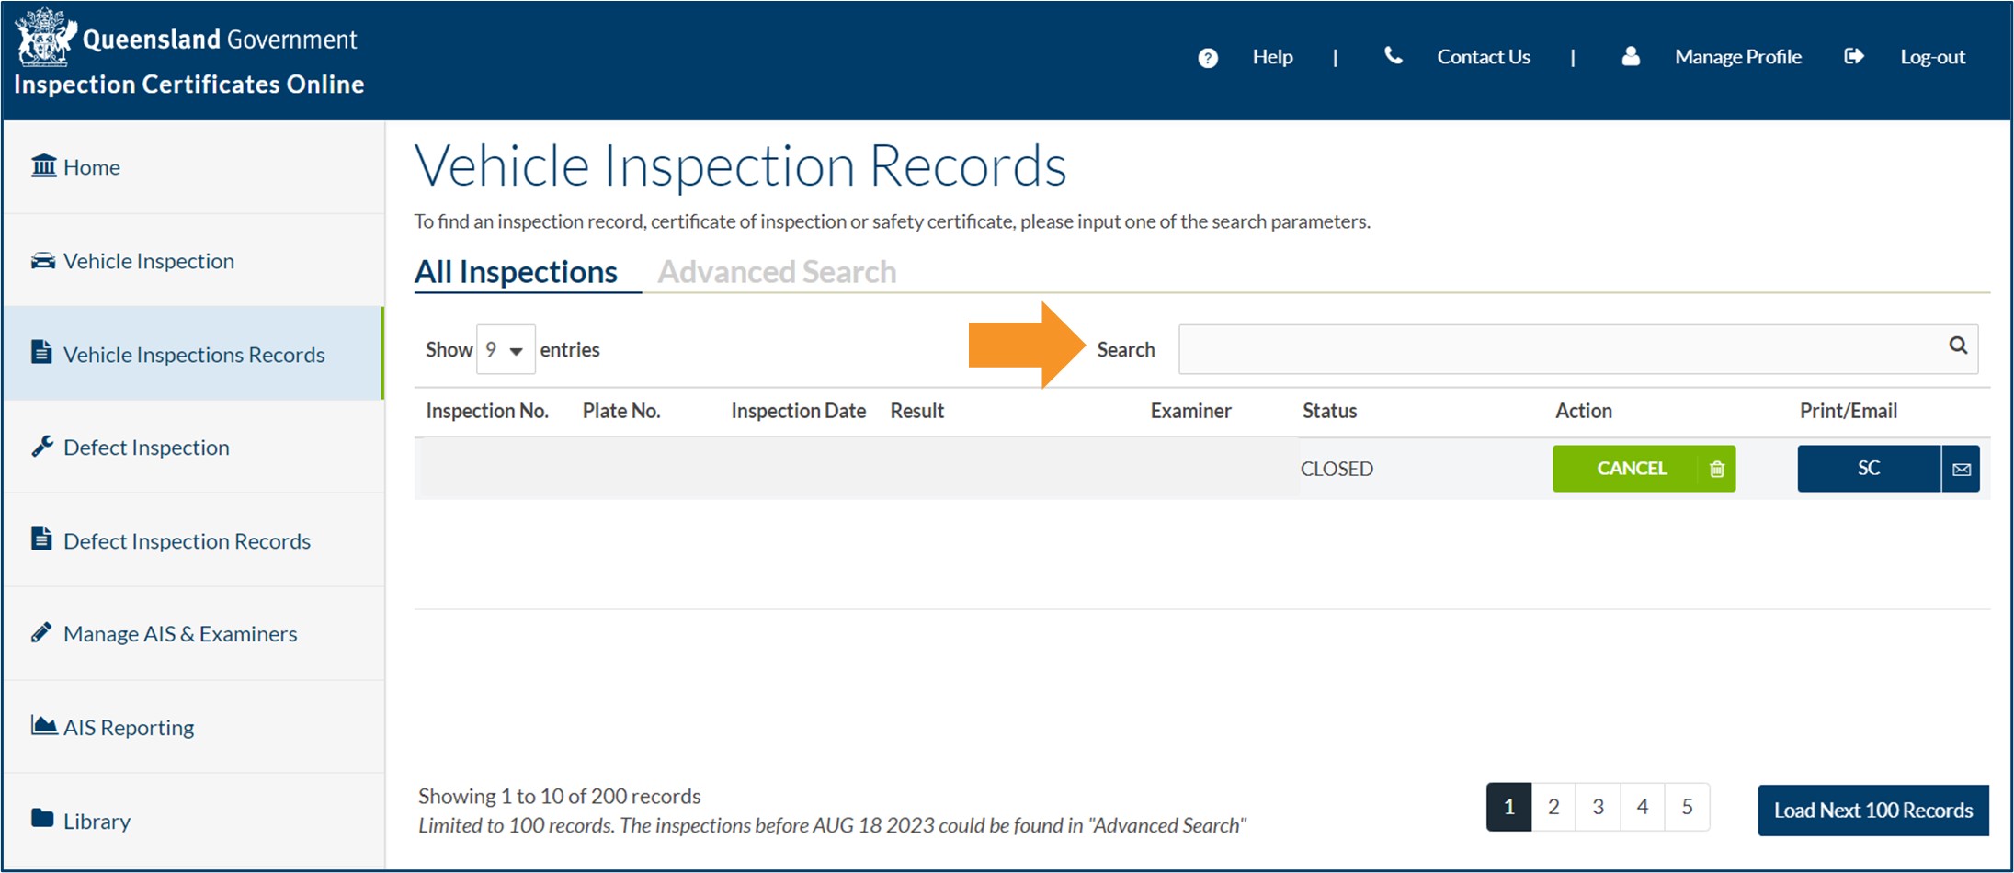The image size is (2014, 873).
Task: Click the Help question mark icon
Action: click(x=1207, y=57)
